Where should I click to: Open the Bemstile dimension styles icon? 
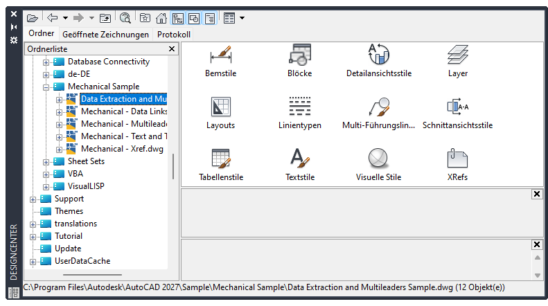[x=220, y=61]
